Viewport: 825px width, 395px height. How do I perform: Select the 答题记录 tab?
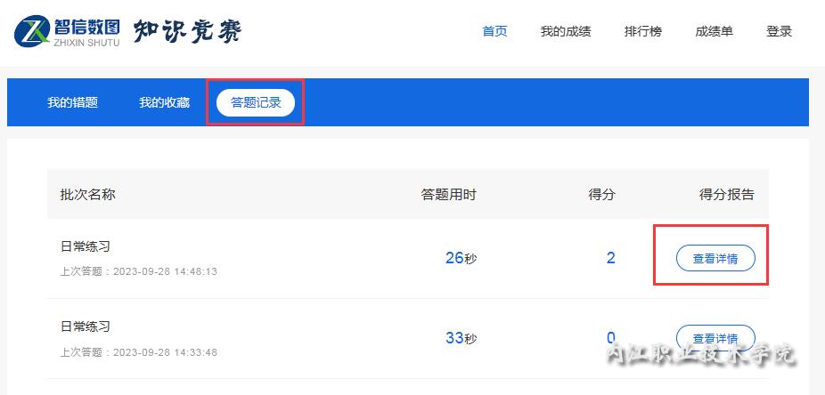click(x=256, y=102)
